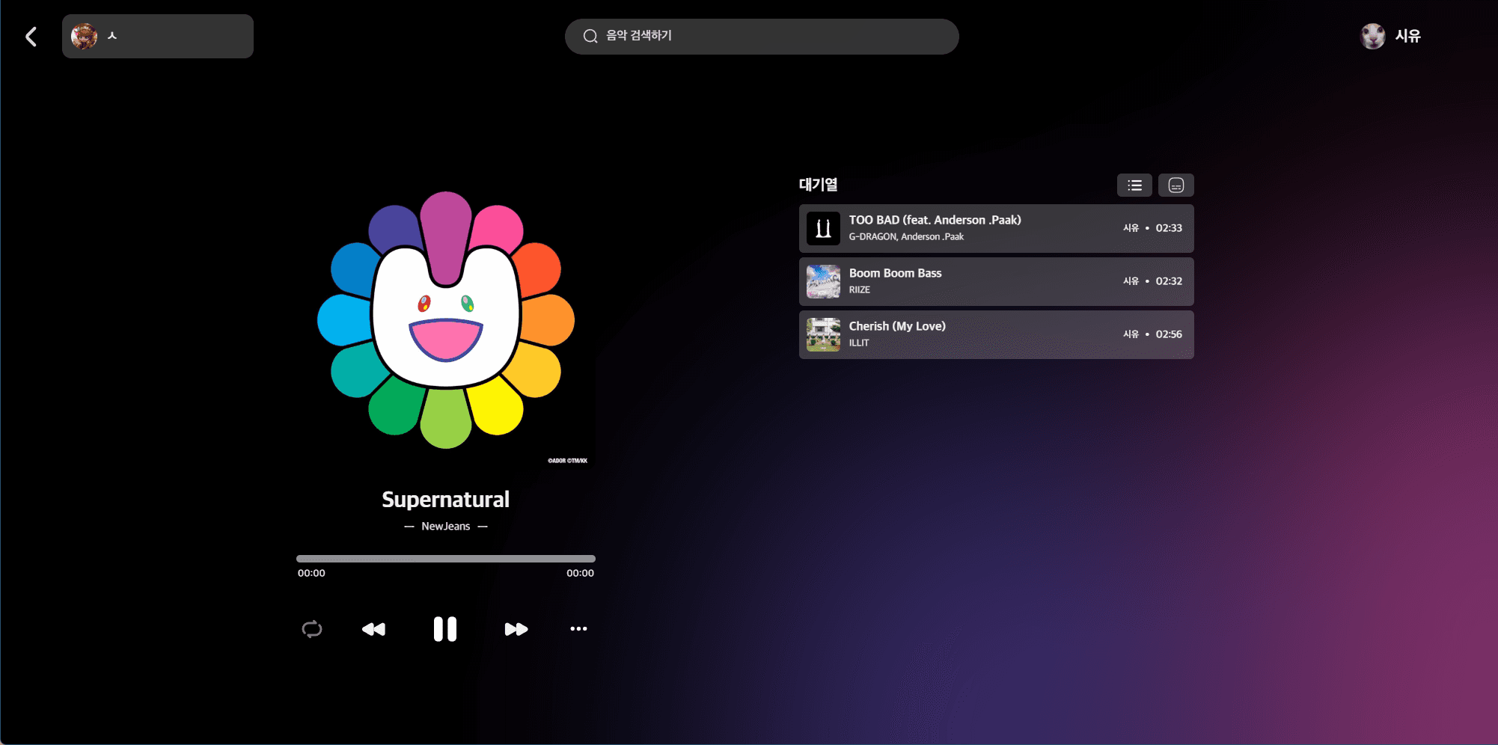The height and width of the screenshot is (745, 1498).
Task: Go back with the left arrow icon
Action: (31, 37)
